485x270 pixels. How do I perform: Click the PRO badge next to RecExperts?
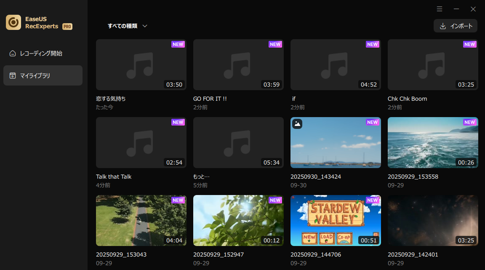pyautogui.click(x=67, y=27)
